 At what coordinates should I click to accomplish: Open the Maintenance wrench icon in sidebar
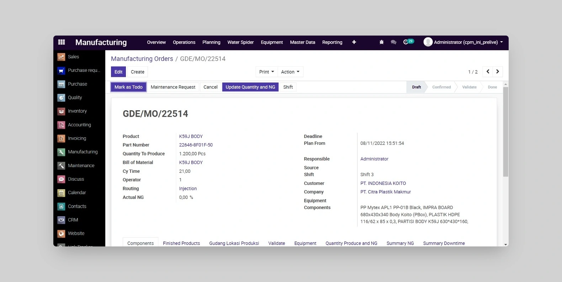tap(61, 166)
